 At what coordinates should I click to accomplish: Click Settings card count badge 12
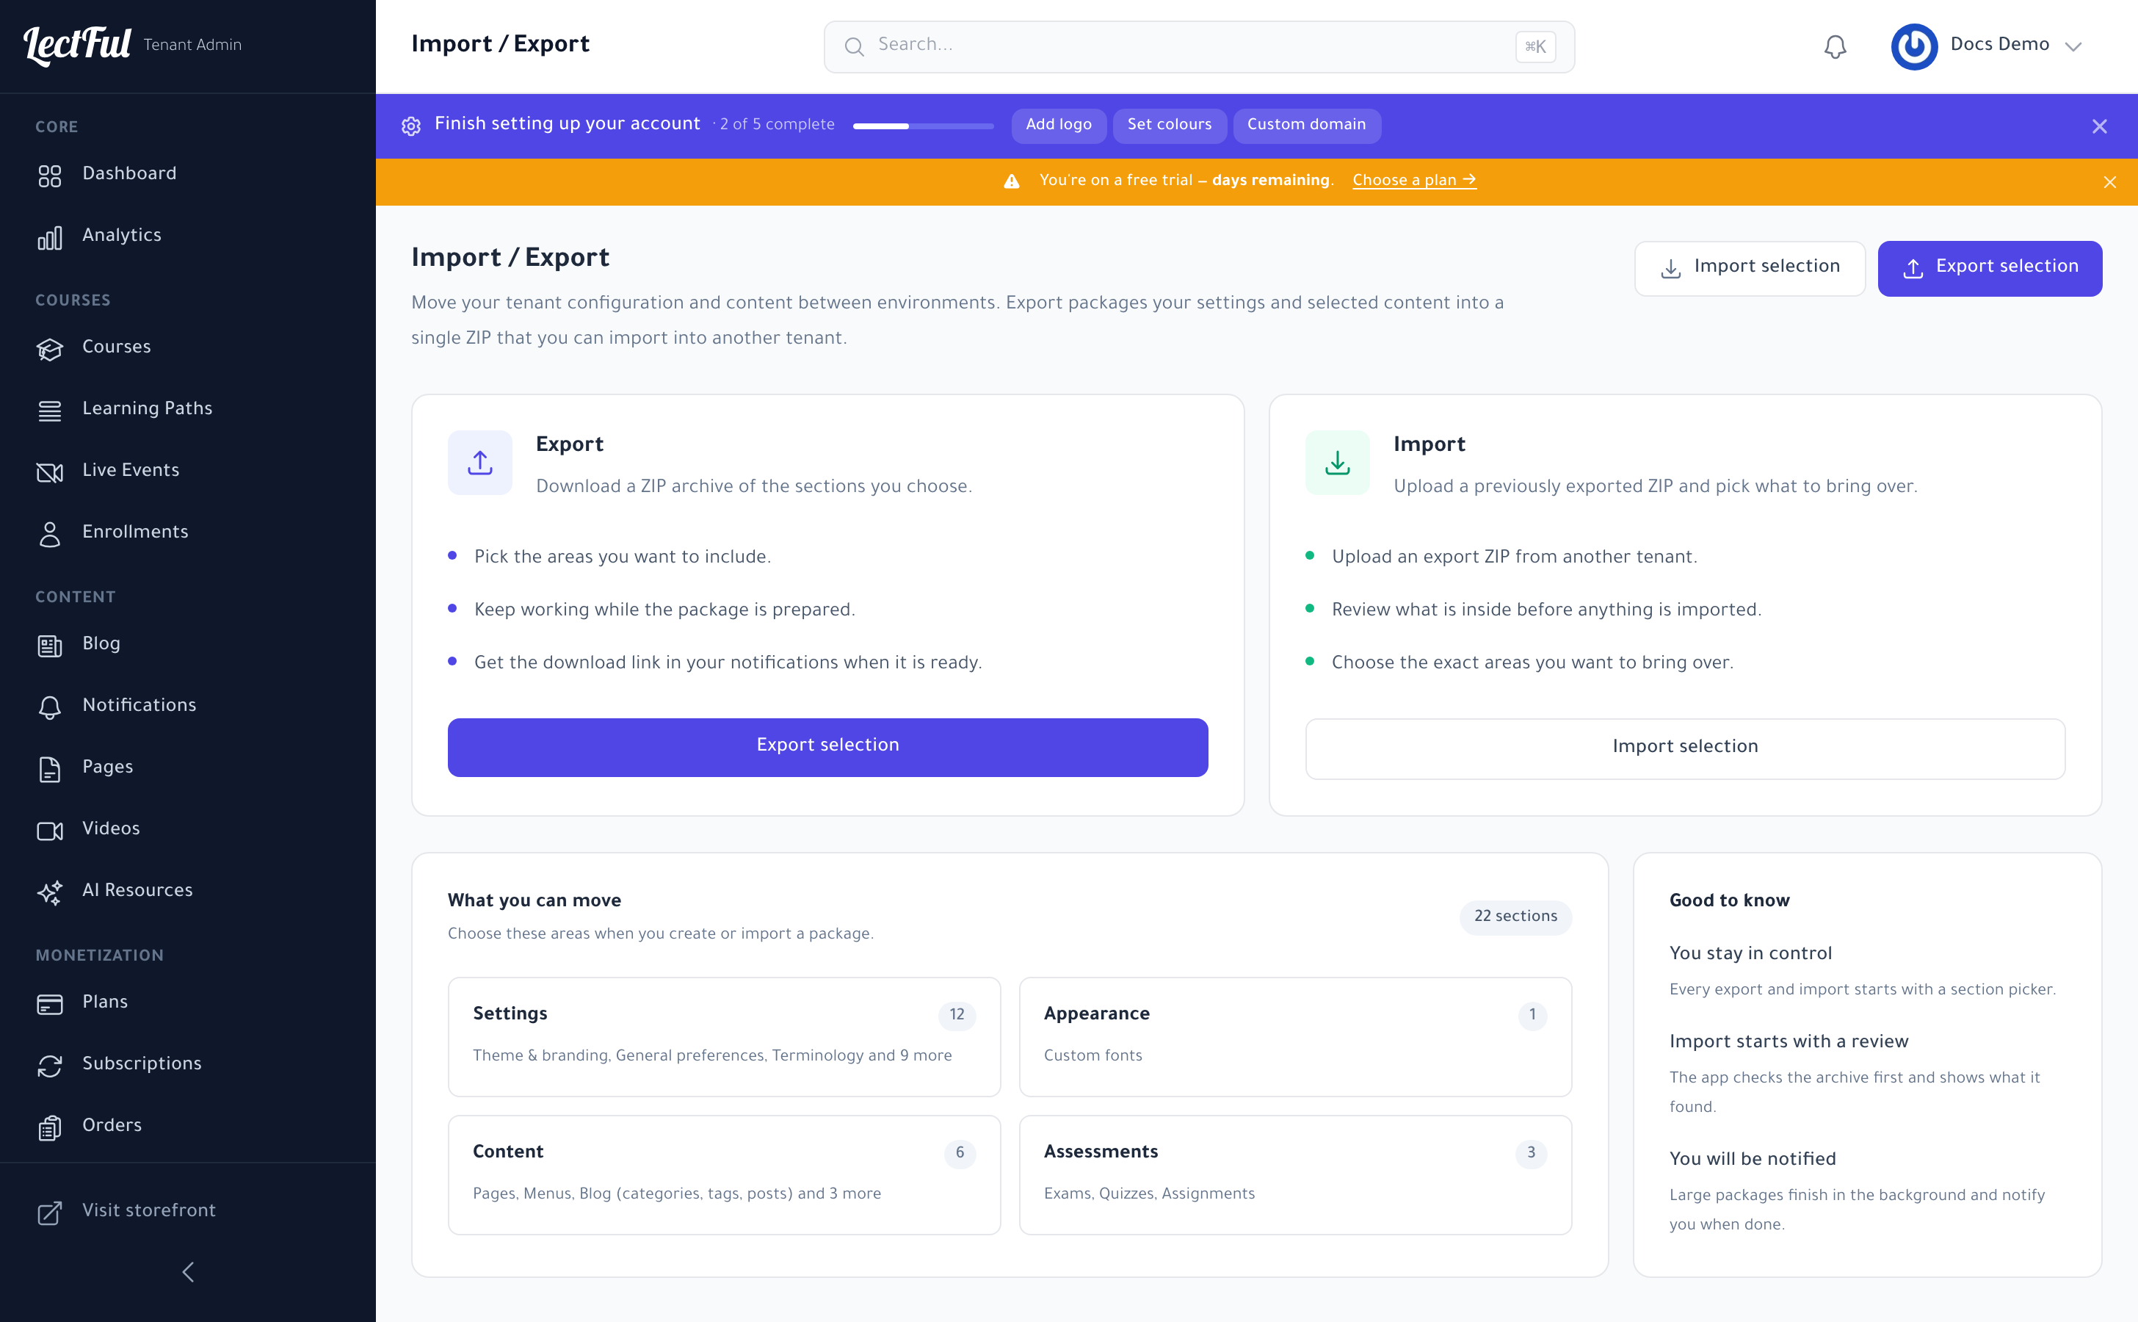click(x=956, y=1015)
